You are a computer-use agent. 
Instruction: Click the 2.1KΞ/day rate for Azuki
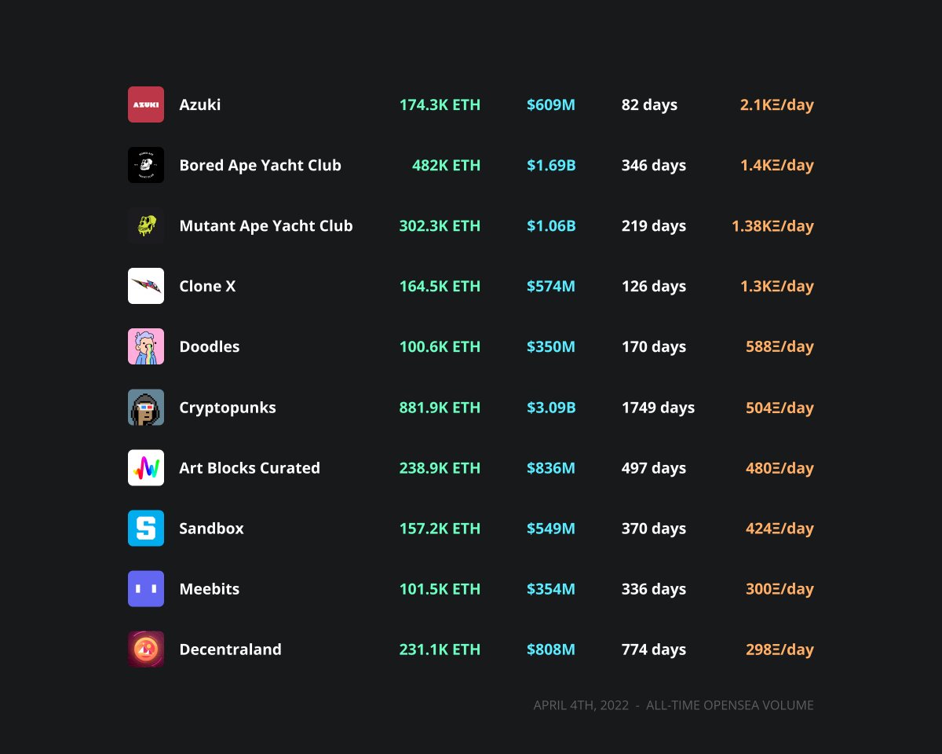click(777, 104)
